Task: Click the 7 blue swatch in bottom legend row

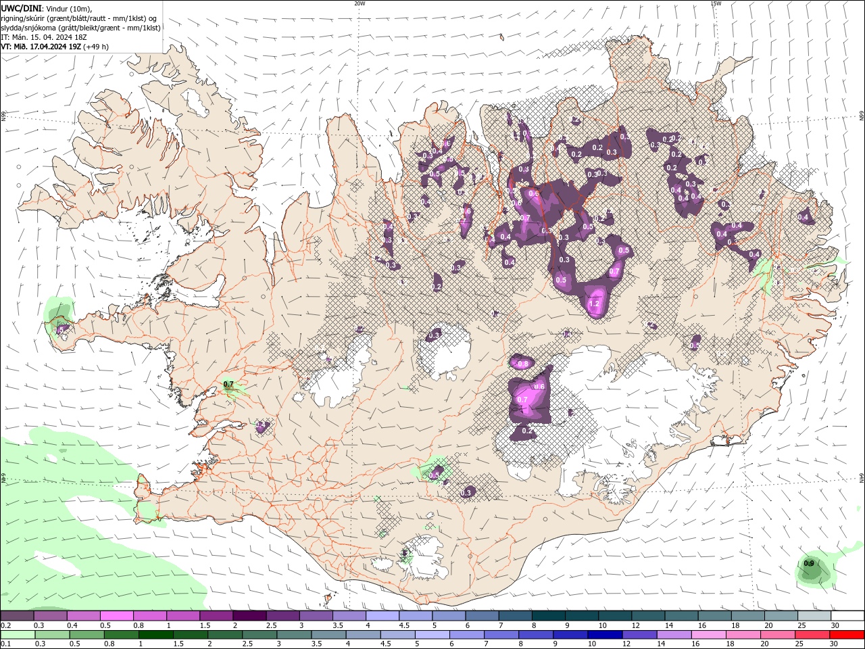Action: tap(501, 635)
